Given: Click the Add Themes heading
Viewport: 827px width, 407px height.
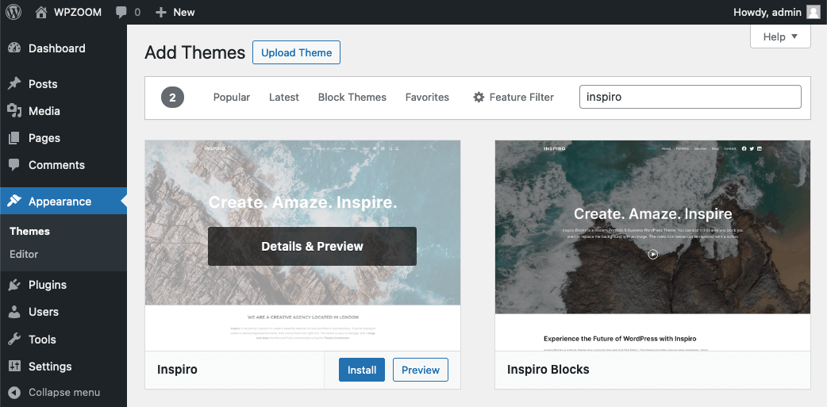Looking at the screenshot, I should pos(195,52).
